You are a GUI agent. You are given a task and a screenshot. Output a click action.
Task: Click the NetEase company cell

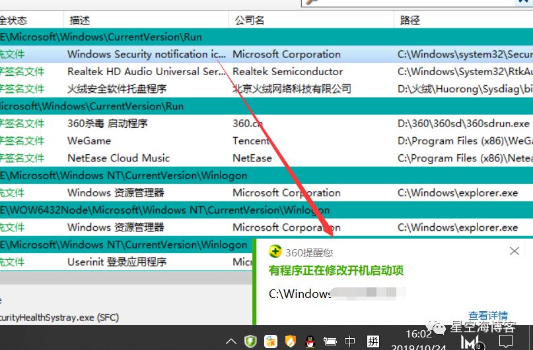(x=252, y=158)
